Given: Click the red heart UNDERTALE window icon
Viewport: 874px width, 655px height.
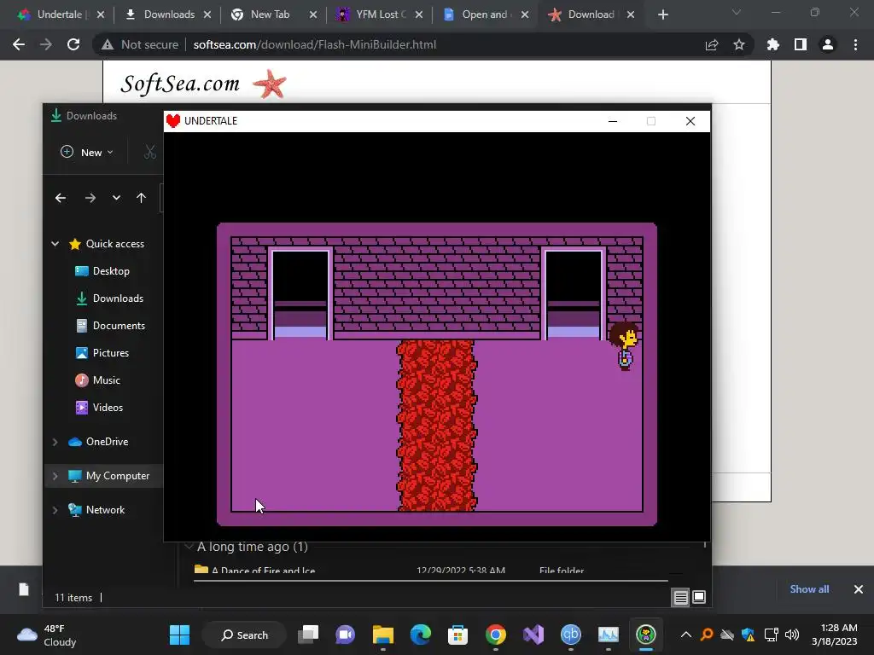Looking at the screenshot, I should coord(173,121).
